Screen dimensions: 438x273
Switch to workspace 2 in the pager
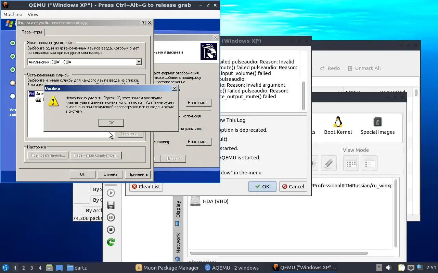24,268
